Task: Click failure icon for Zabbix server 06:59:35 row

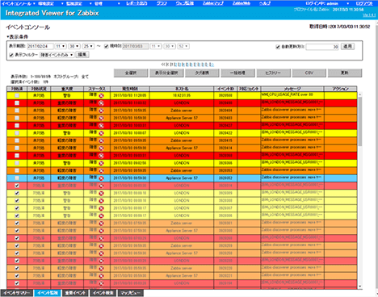Action: (101, 246)
